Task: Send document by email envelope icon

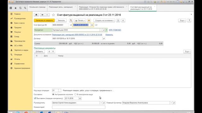Action: pyautogui.click(x=89, y=20)
